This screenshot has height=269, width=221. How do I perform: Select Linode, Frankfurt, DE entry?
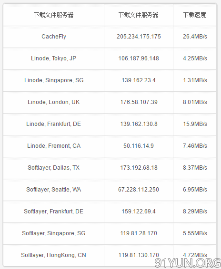click(x=53, y=124)
